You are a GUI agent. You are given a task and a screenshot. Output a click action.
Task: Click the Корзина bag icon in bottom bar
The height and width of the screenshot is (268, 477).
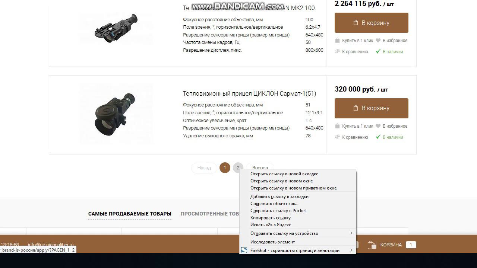coord(372,245)
